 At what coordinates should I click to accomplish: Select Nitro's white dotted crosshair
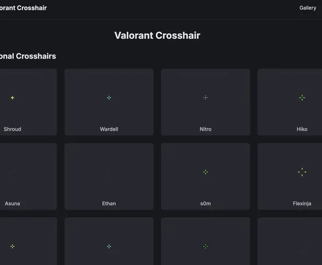click(205, 98)
